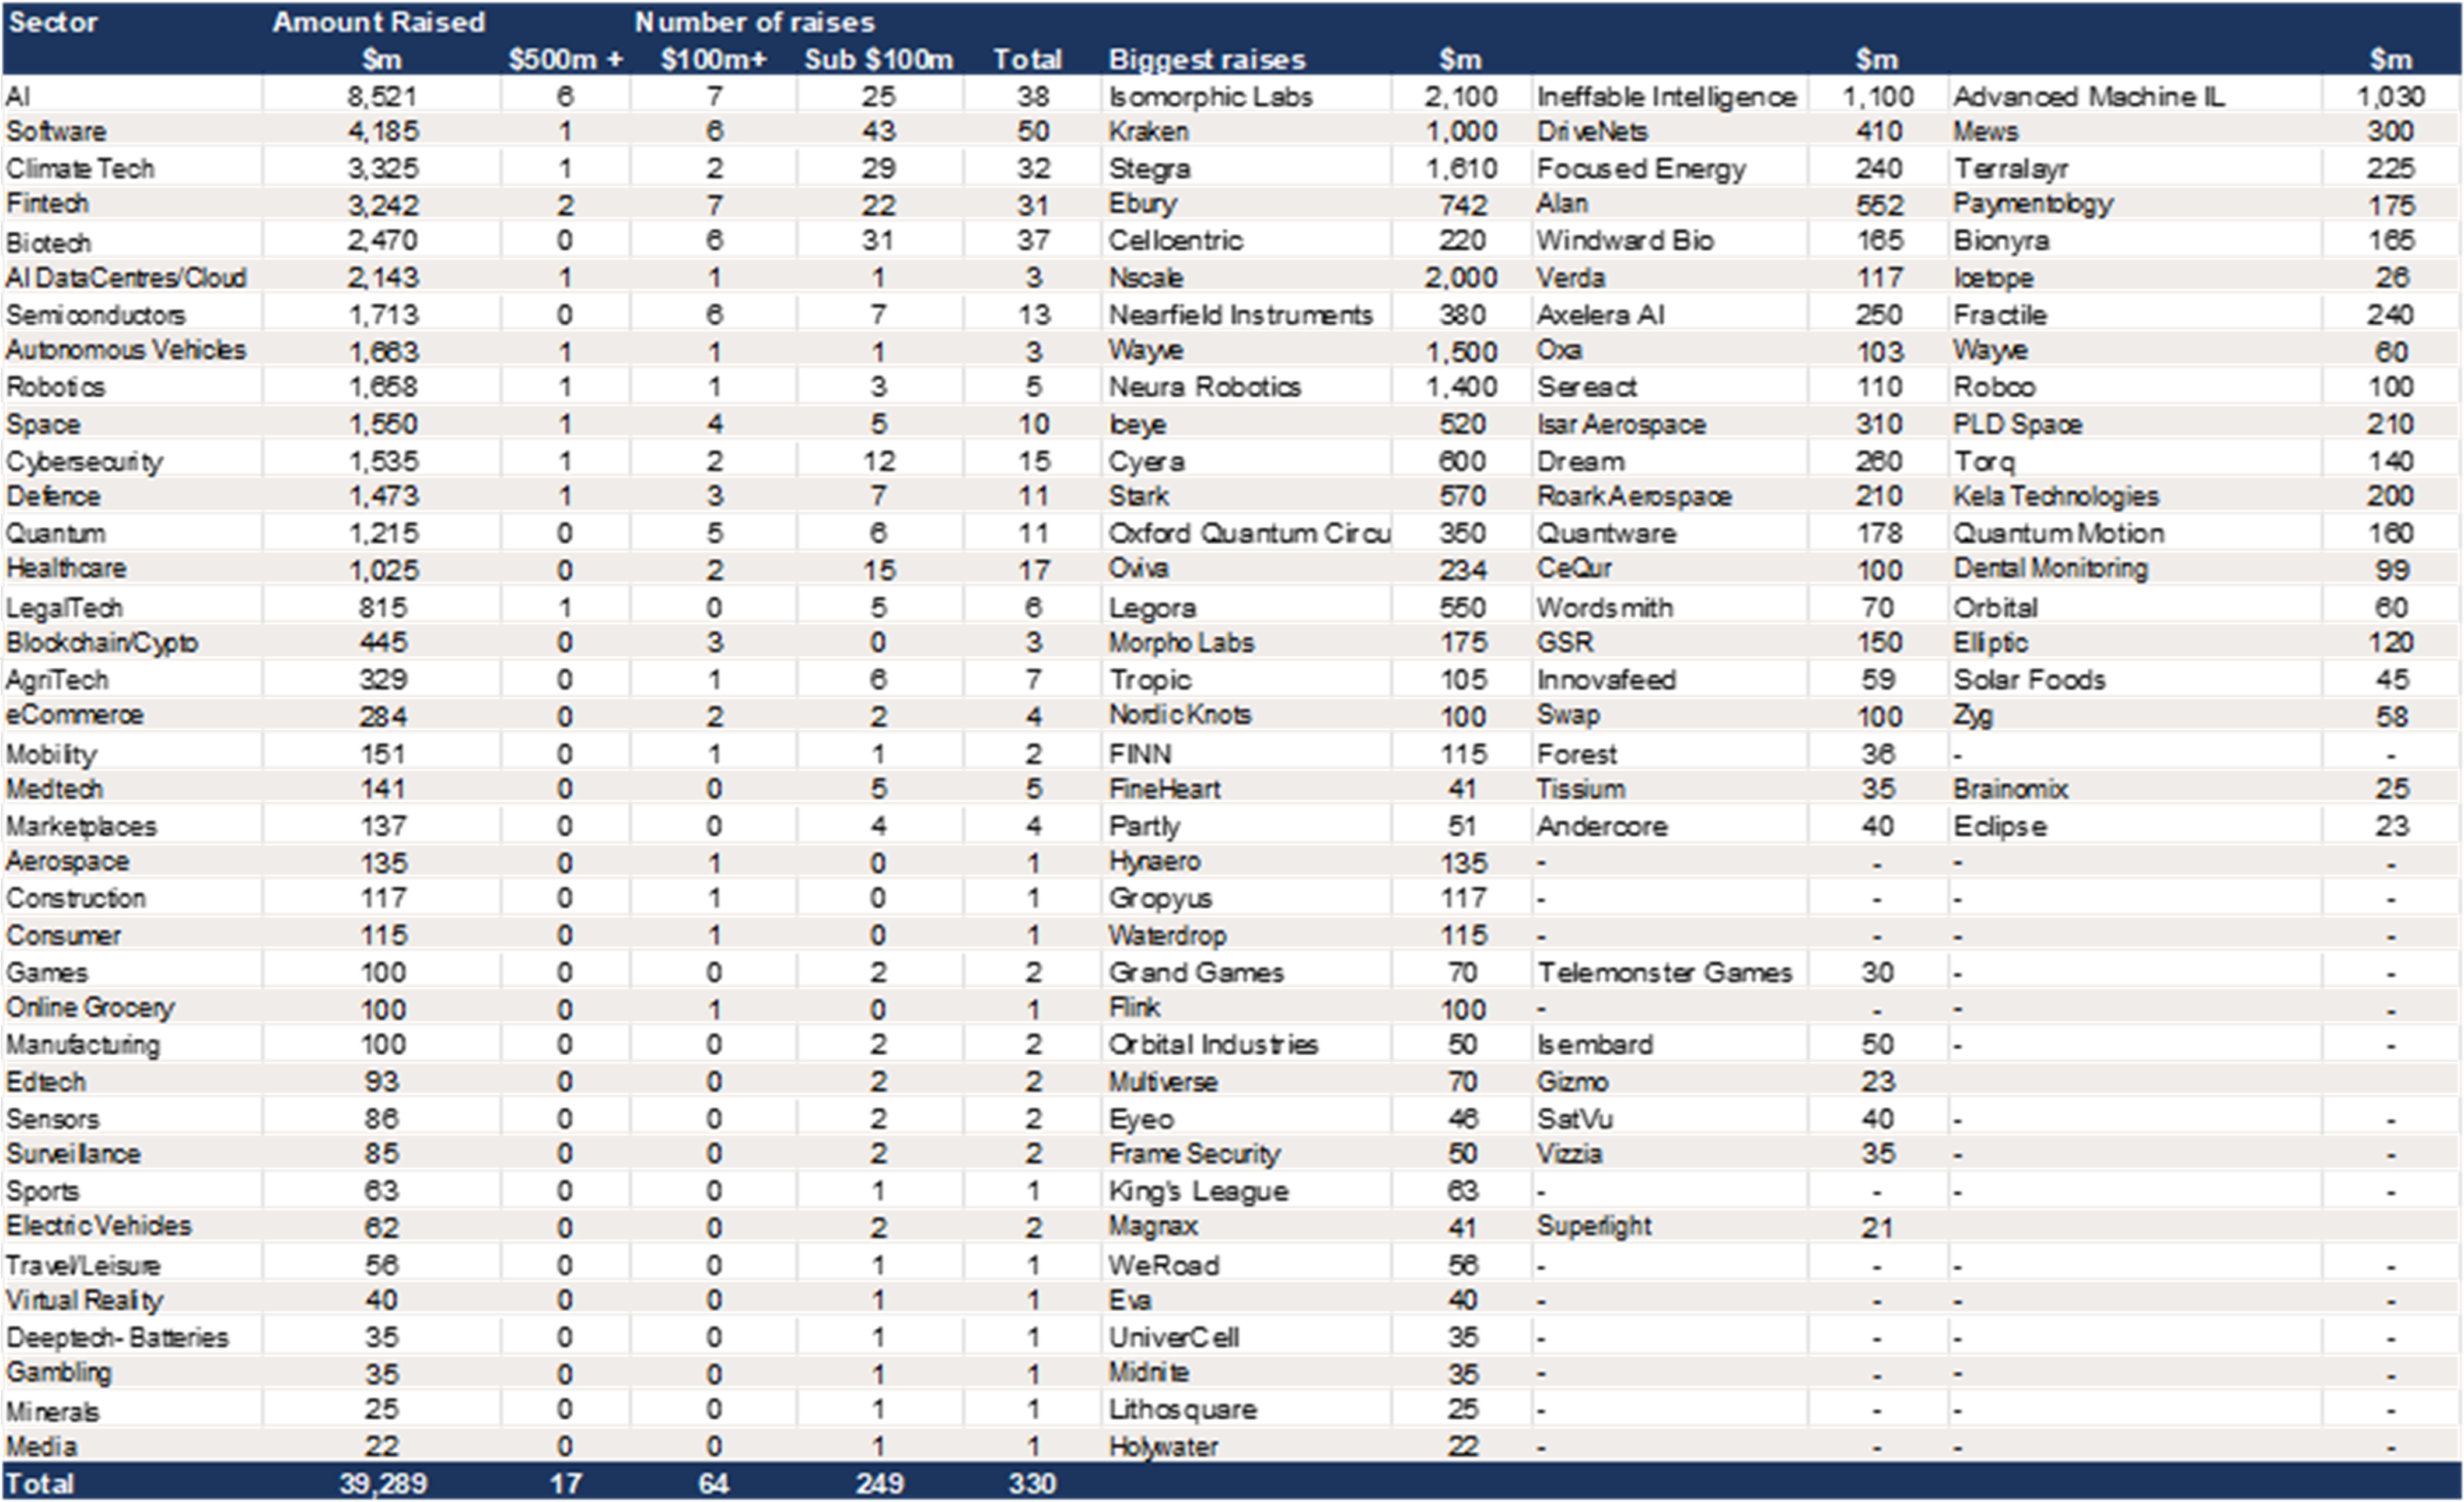
Task: Select the 'AgriTech' sector cell
Action: coord(57,680)
